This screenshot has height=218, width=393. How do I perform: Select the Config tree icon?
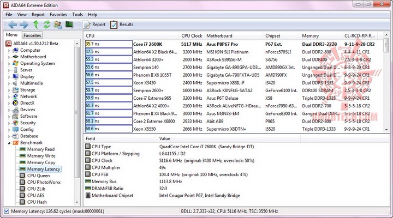click(15, 129)
